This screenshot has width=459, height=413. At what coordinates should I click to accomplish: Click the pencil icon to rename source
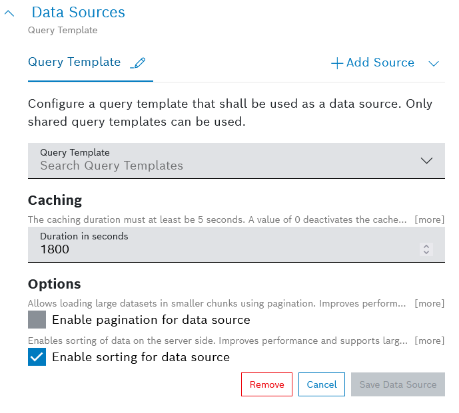(x=138, y=63)
